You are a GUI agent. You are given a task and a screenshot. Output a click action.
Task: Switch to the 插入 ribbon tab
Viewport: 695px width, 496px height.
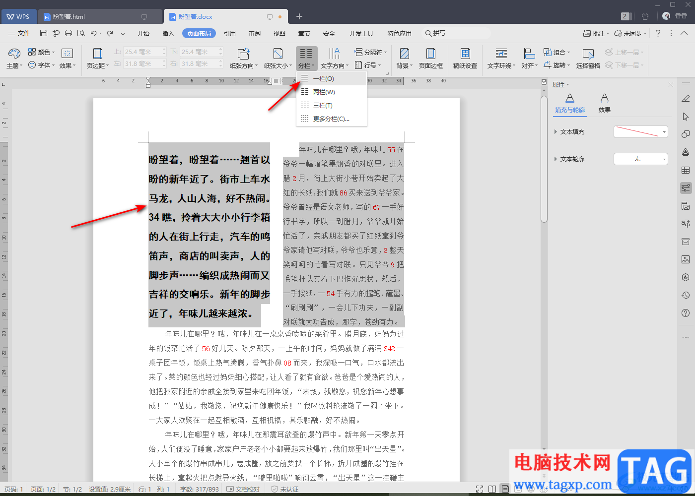click(x=168, y=33)
